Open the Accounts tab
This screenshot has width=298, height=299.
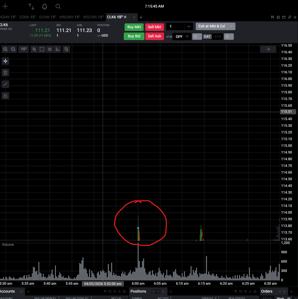pos(7,291)
